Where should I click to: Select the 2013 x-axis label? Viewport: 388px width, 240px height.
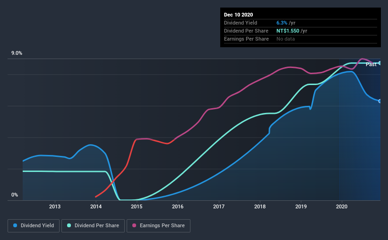point(55,206)
